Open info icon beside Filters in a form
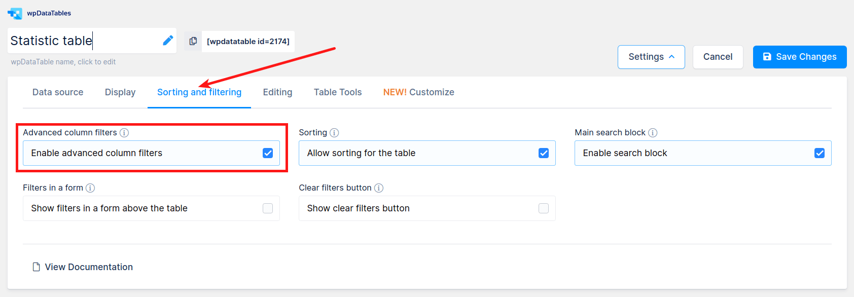Image resolution: width=854 pixels, height=297 pixels. 90,188
